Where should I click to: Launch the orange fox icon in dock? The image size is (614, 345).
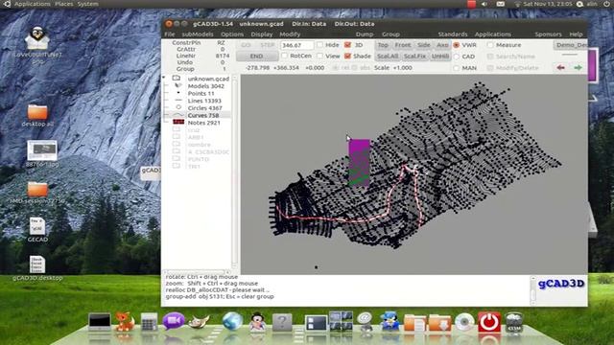[x=124, y=322]
